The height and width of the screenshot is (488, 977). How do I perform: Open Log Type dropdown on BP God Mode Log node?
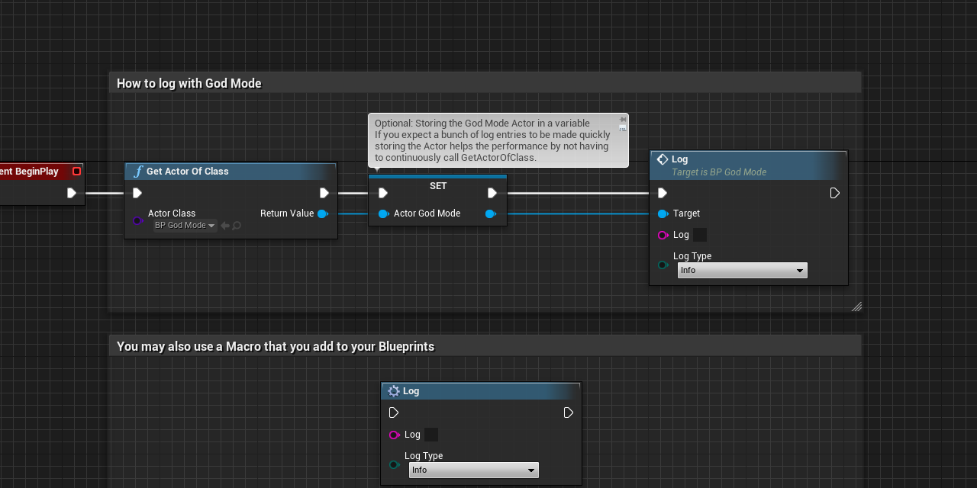742,271
